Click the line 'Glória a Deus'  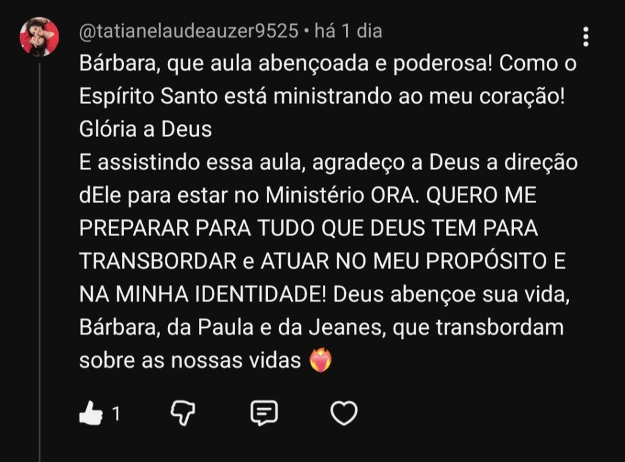pos(145,130)
